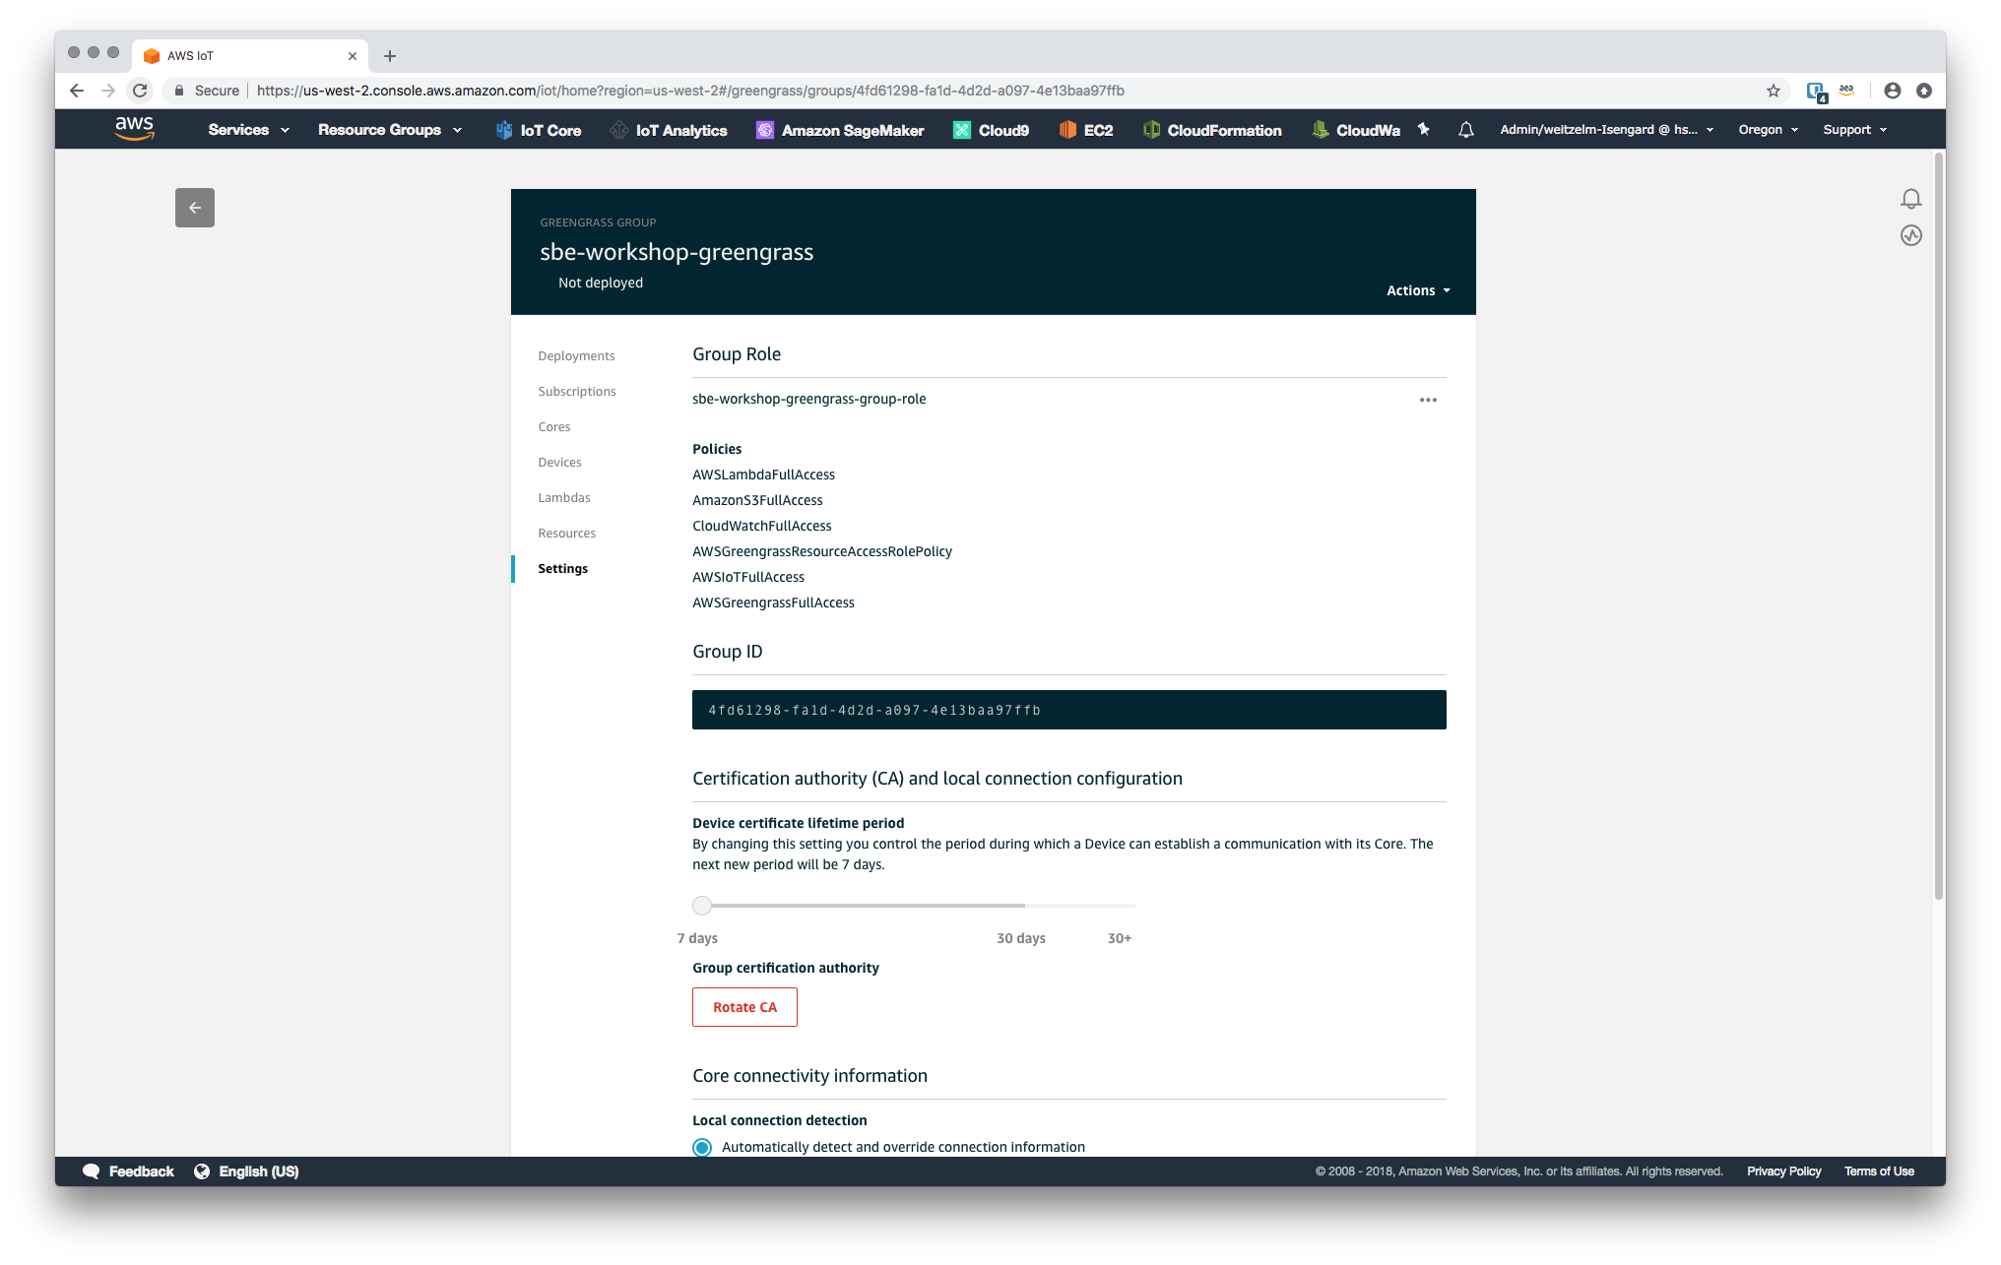Click AWSGreengrassFullAccess policy

click(773, 602)
